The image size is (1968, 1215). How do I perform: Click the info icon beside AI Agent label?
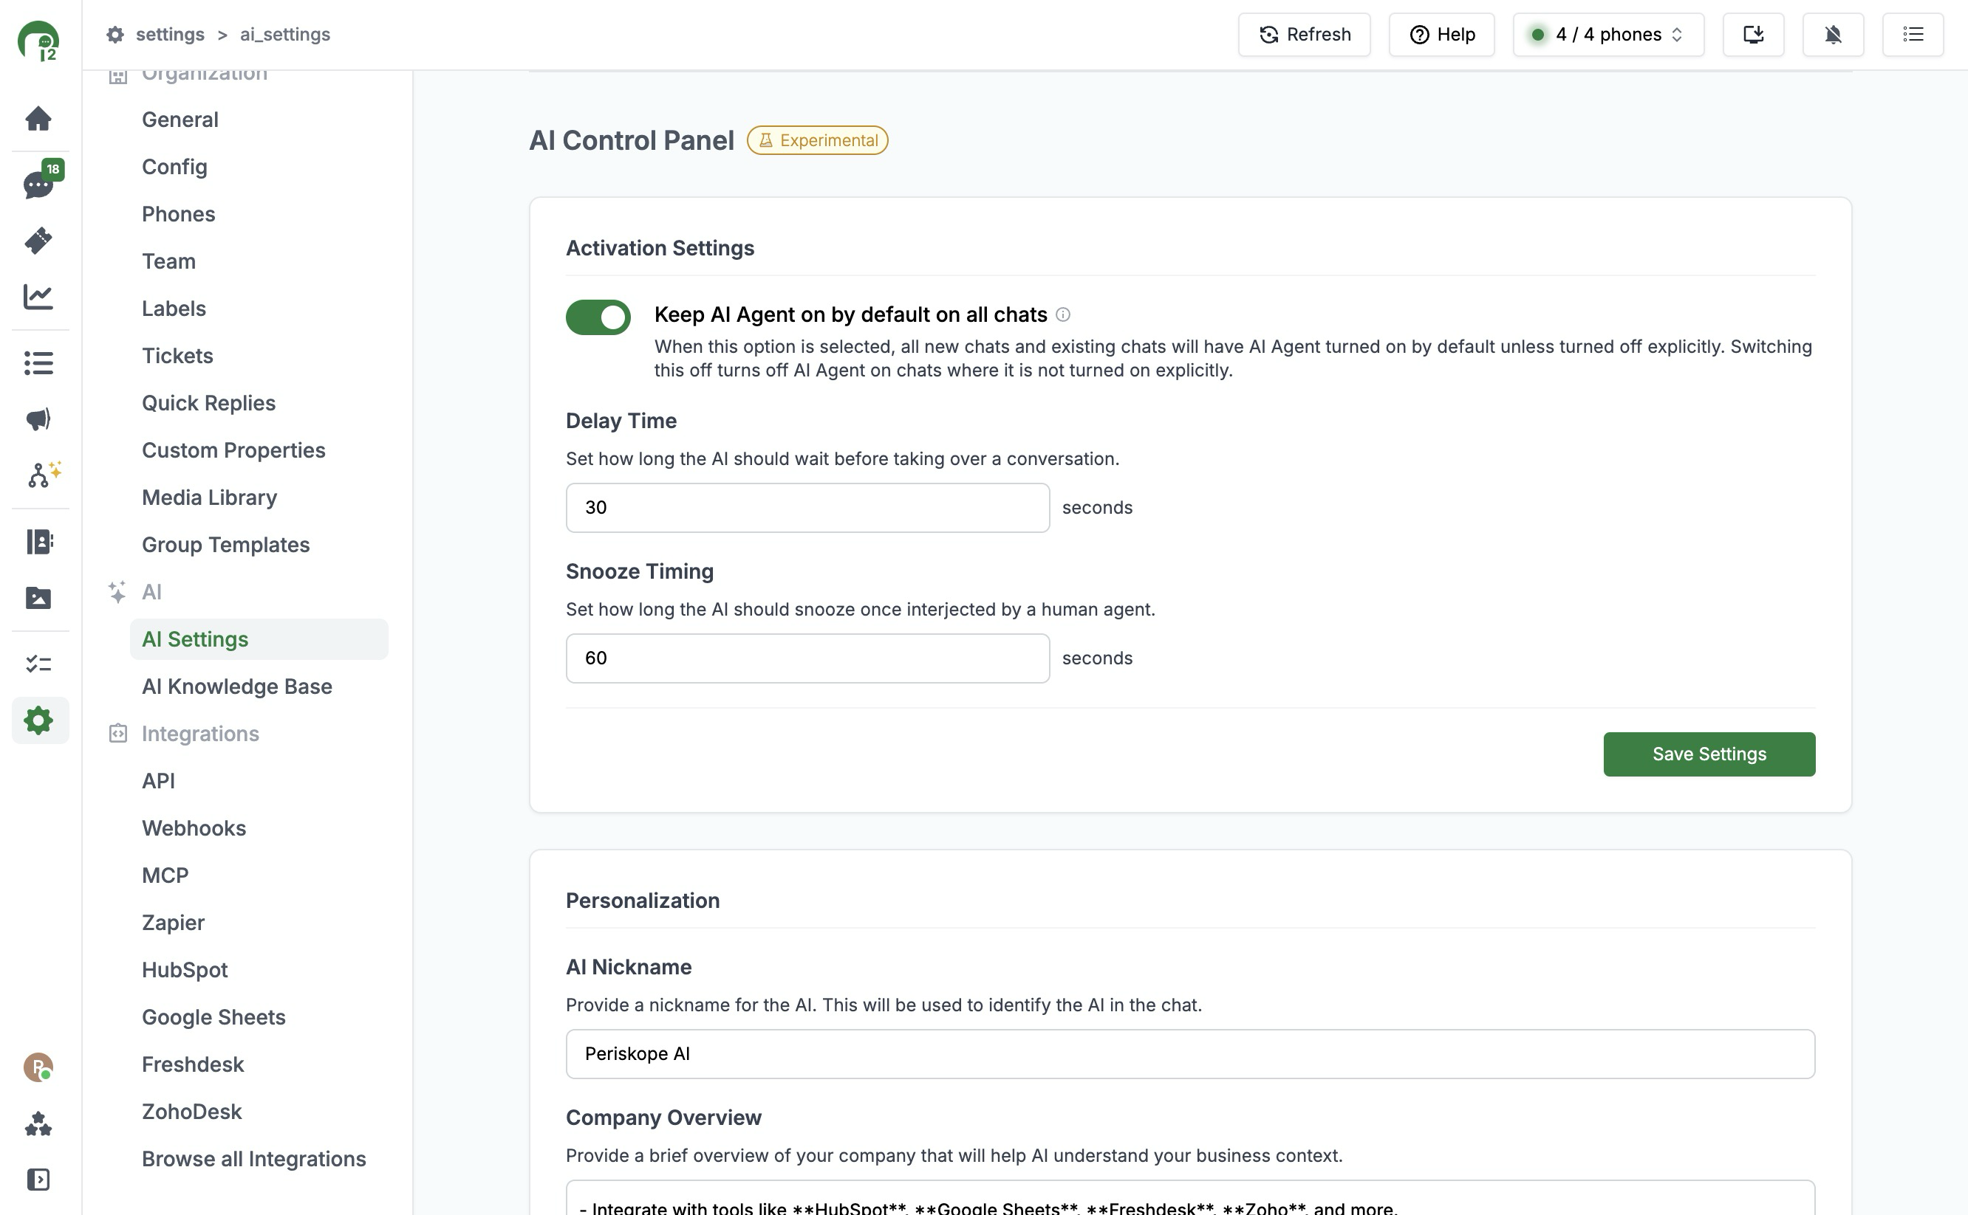click(1062, 315)
